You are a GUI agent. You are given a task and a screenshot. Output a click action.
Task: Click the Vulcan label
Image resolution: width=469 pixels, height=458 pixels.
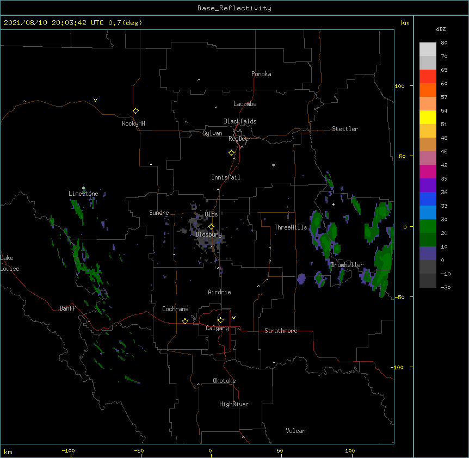[x=295, y=431]
